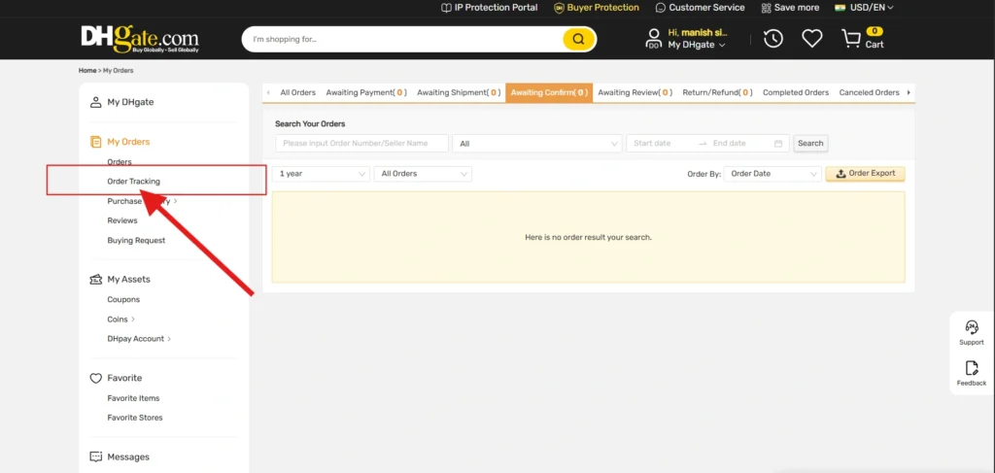Open the Favorite Items link
995x473 pixels.
(x=133, y=398)
